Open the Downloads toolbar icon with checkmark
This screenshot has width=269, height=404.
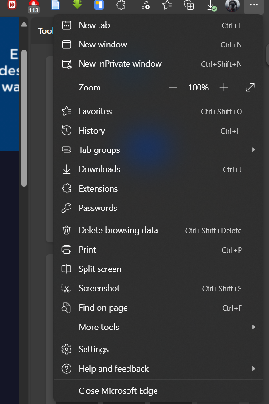(x=212, y=5)
